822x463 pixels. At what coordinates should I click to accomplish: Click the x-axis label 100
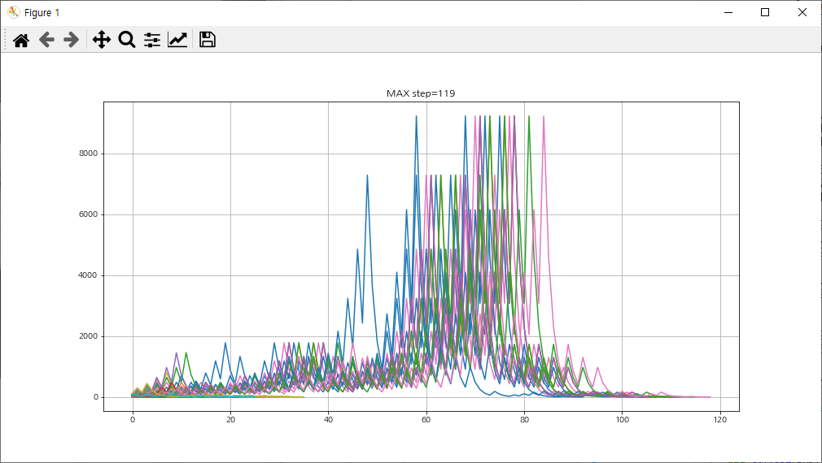point(623,420)
